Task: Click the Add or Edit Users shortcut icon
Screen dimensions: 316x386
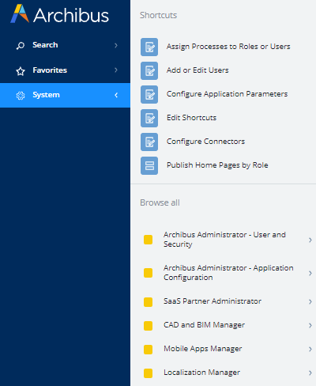Action: coord(149,70)
